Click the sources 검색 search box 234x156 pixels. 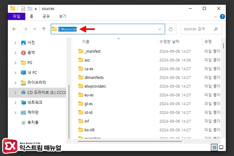click(201, 29)
